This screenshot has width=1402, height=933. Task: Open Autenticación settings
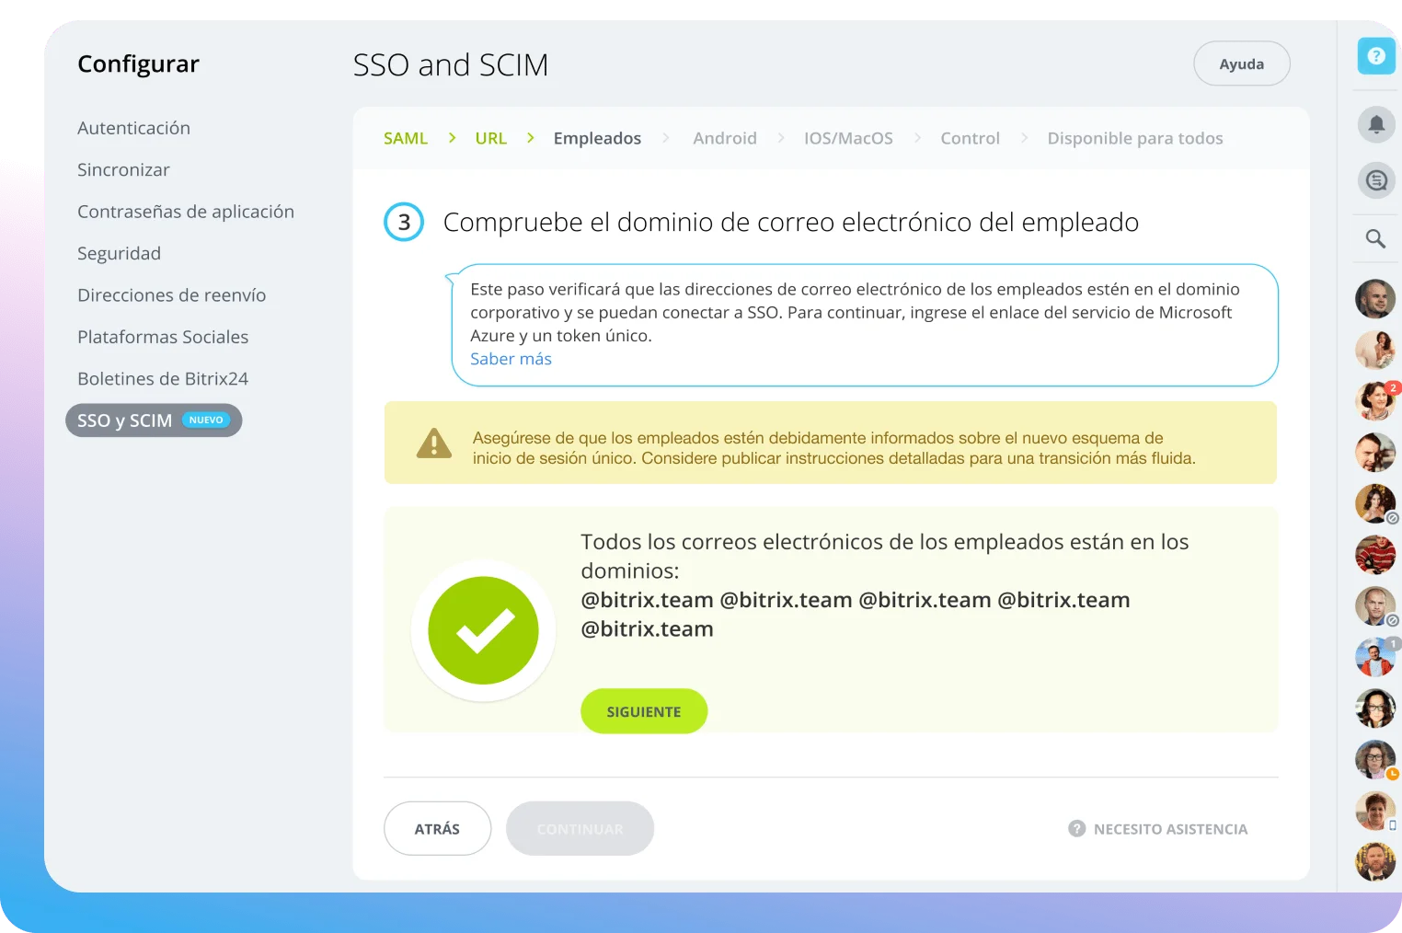(x=134, y=128)
